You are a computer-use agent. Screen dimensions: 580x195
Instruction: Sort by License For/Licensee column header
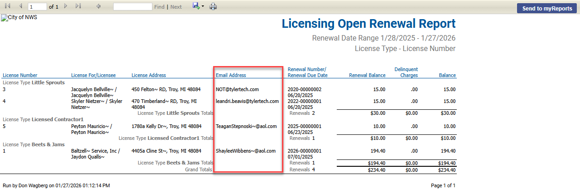coord(93,75)
